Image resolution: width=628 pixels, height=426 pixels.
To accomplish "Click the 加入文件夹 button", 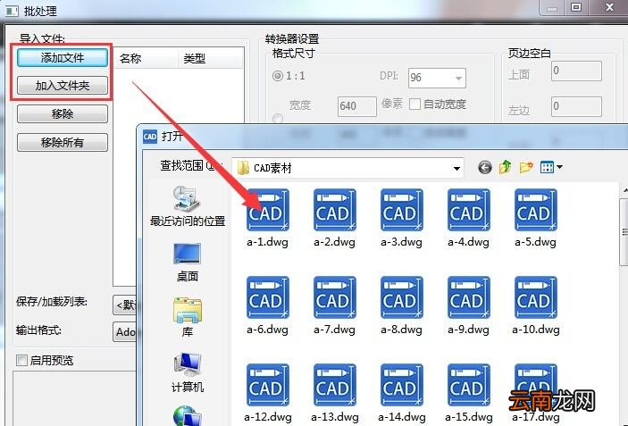I will [63, 85].
